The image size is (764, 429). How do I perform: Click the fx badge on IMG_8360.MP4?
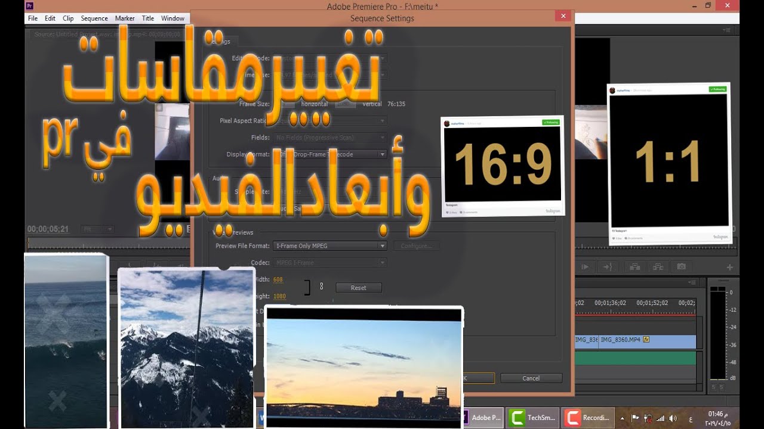646,340
